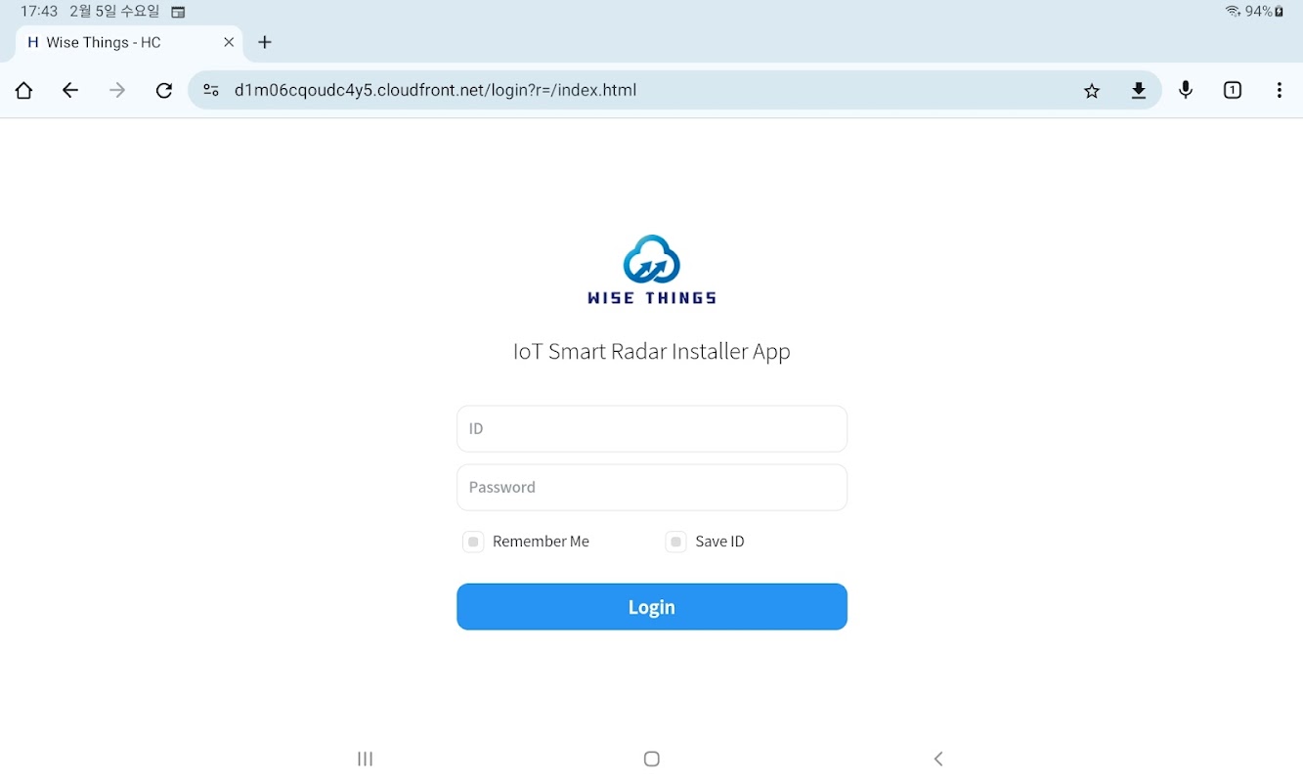The width and height of the screenshot is (1303, 782).
Task: Tap the date text 2월 5일 수요일
Action: (114, 12)
